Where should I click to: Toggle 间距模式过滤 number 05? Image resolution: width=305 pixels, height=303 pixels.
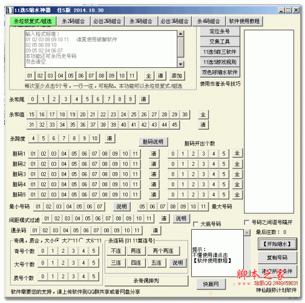click(x=88, y=219)
